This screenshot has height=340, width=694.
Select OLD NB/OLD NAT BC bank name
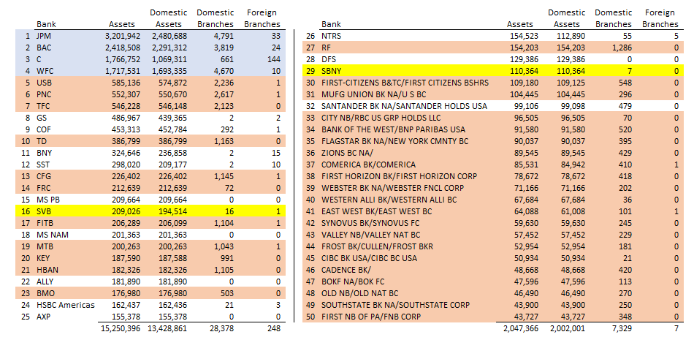click(x=360, y=293)
